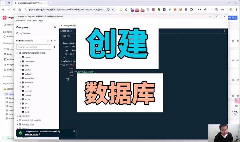
Task: Expand the annotation database caret
Action: tap(20, 61)
